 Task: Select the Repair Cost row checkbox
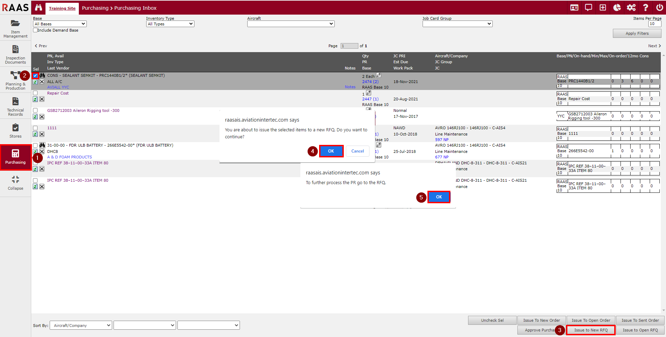click(35, 93)
